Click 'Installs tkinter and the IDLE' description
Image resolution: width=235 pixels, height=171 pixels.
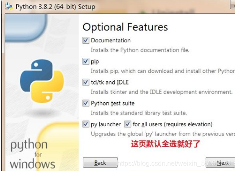coord(162,92)
